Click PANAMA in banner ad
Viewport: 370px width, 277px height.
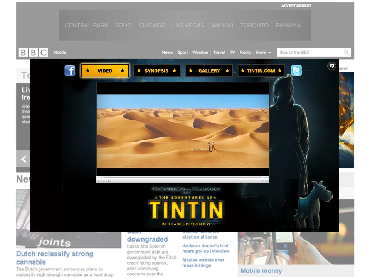[288, 25]
